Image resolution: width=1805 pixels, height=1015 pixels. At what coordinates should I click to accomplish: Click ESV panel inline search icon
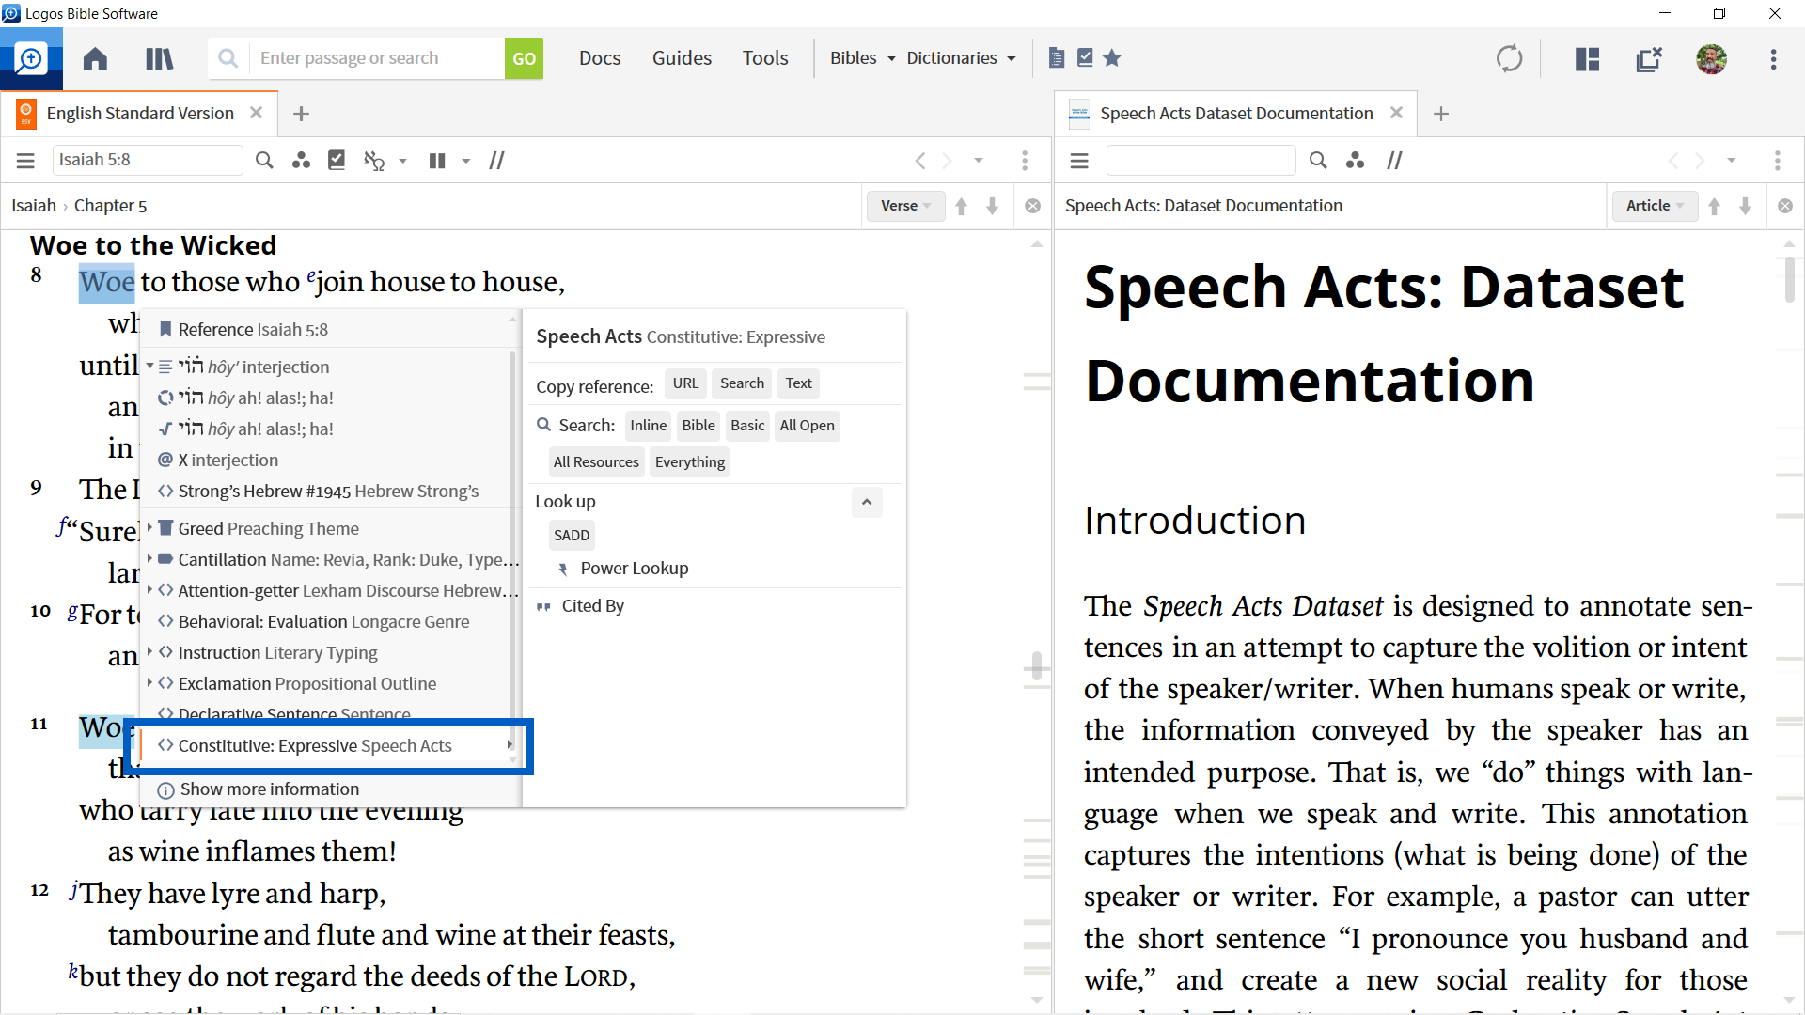tap(264, 161)
